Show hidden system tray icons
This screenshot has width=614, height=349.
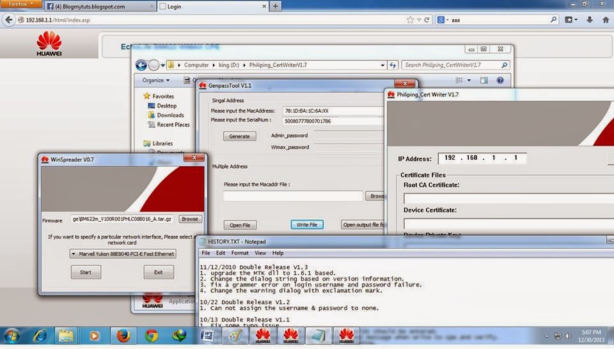(546, 336)
